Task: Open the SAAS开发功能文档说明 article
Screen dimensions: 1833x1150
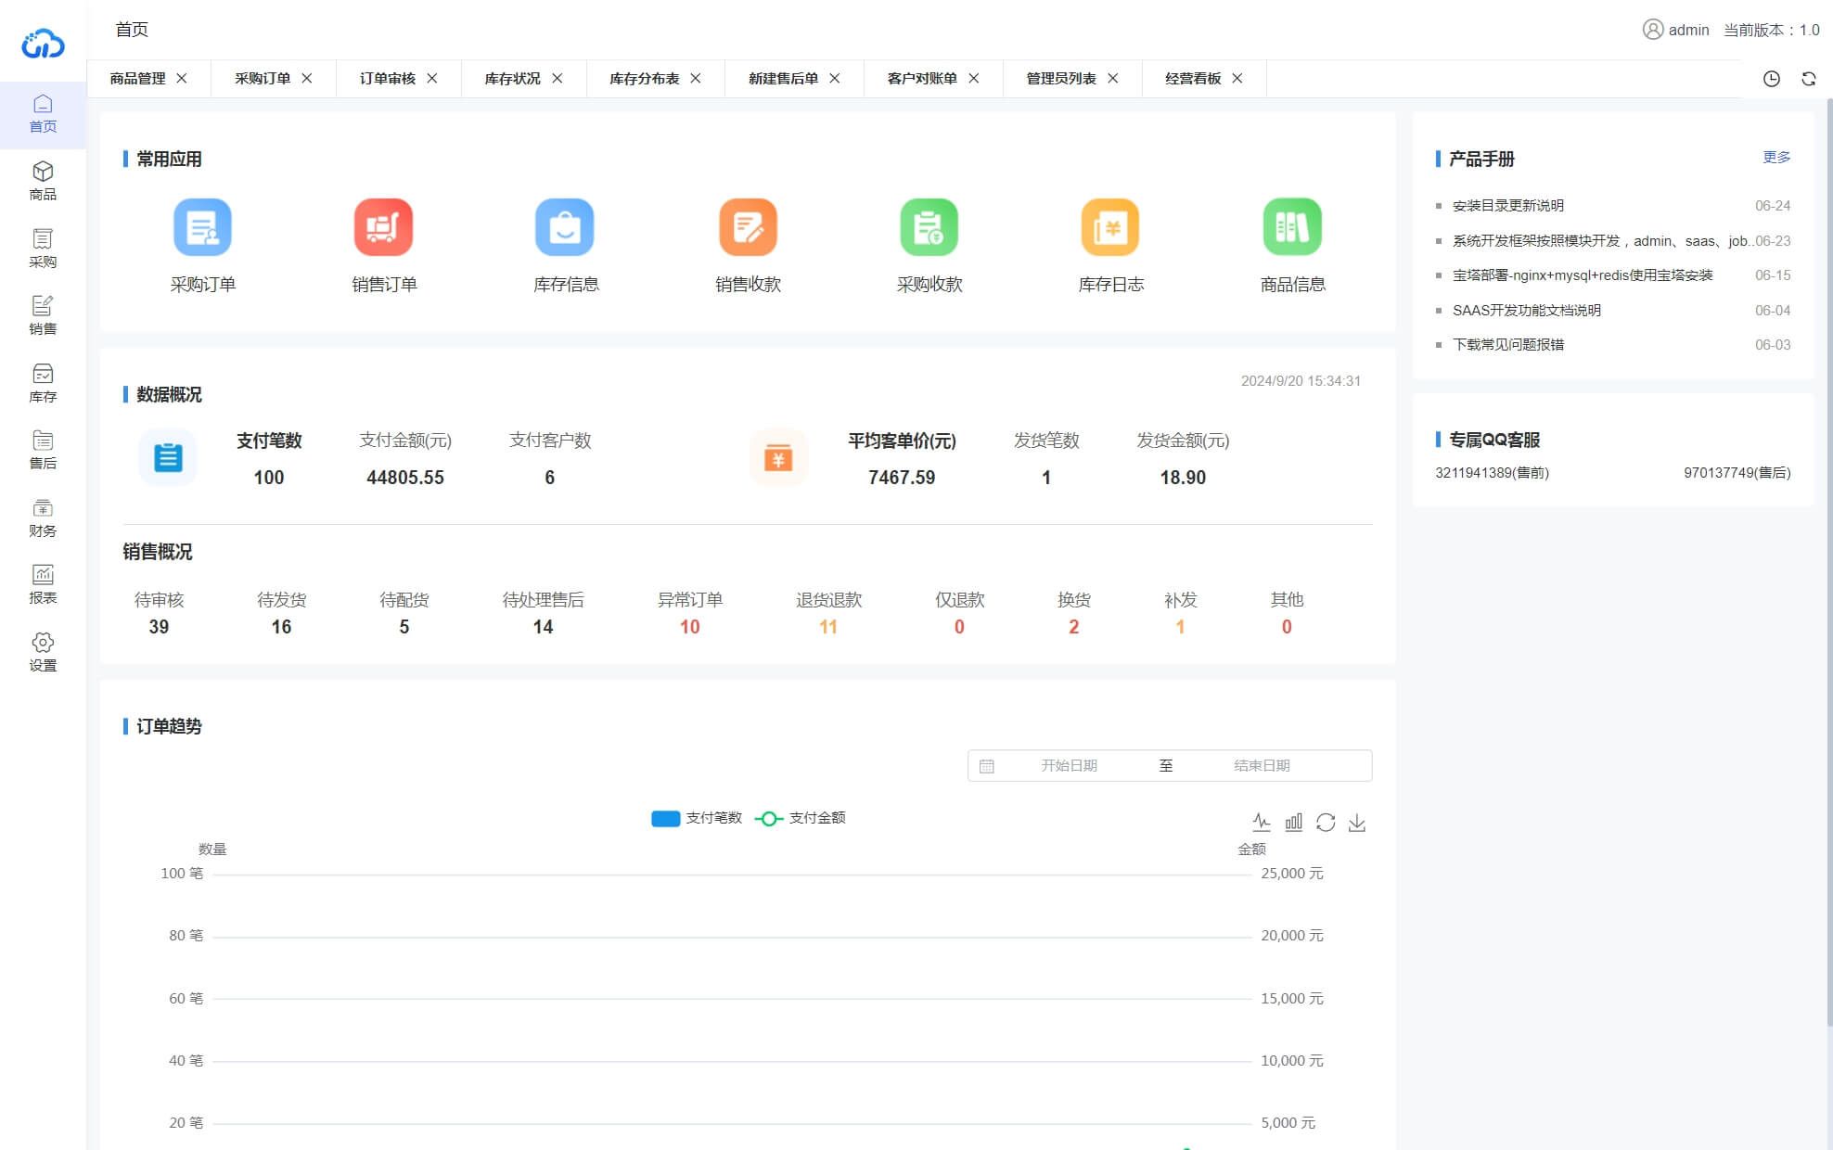Action: 1527,311
